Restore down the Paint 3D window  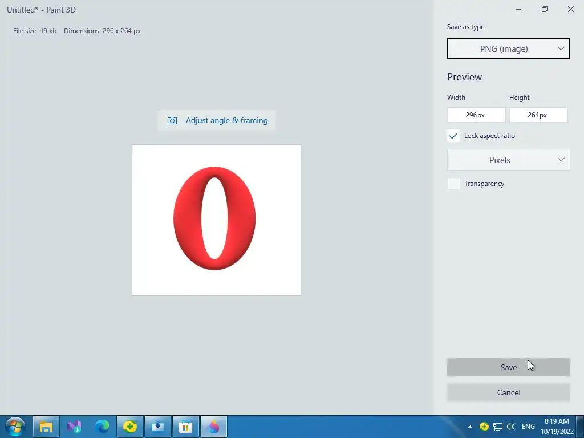pos(545,9)
